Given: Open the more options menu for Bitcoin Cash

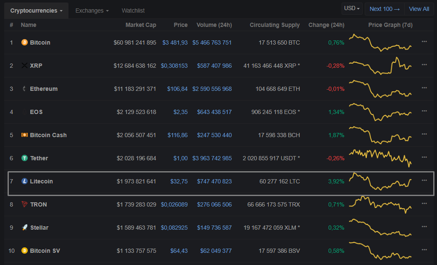Looking at the screenshot, I should (x=424, y=134).
